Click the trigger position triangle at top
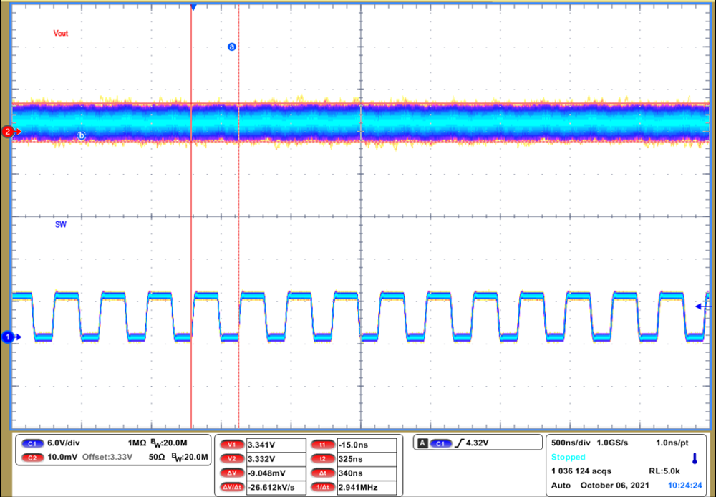Image resolution: width=716 pixels, height=497 pixels. point(192,6)
